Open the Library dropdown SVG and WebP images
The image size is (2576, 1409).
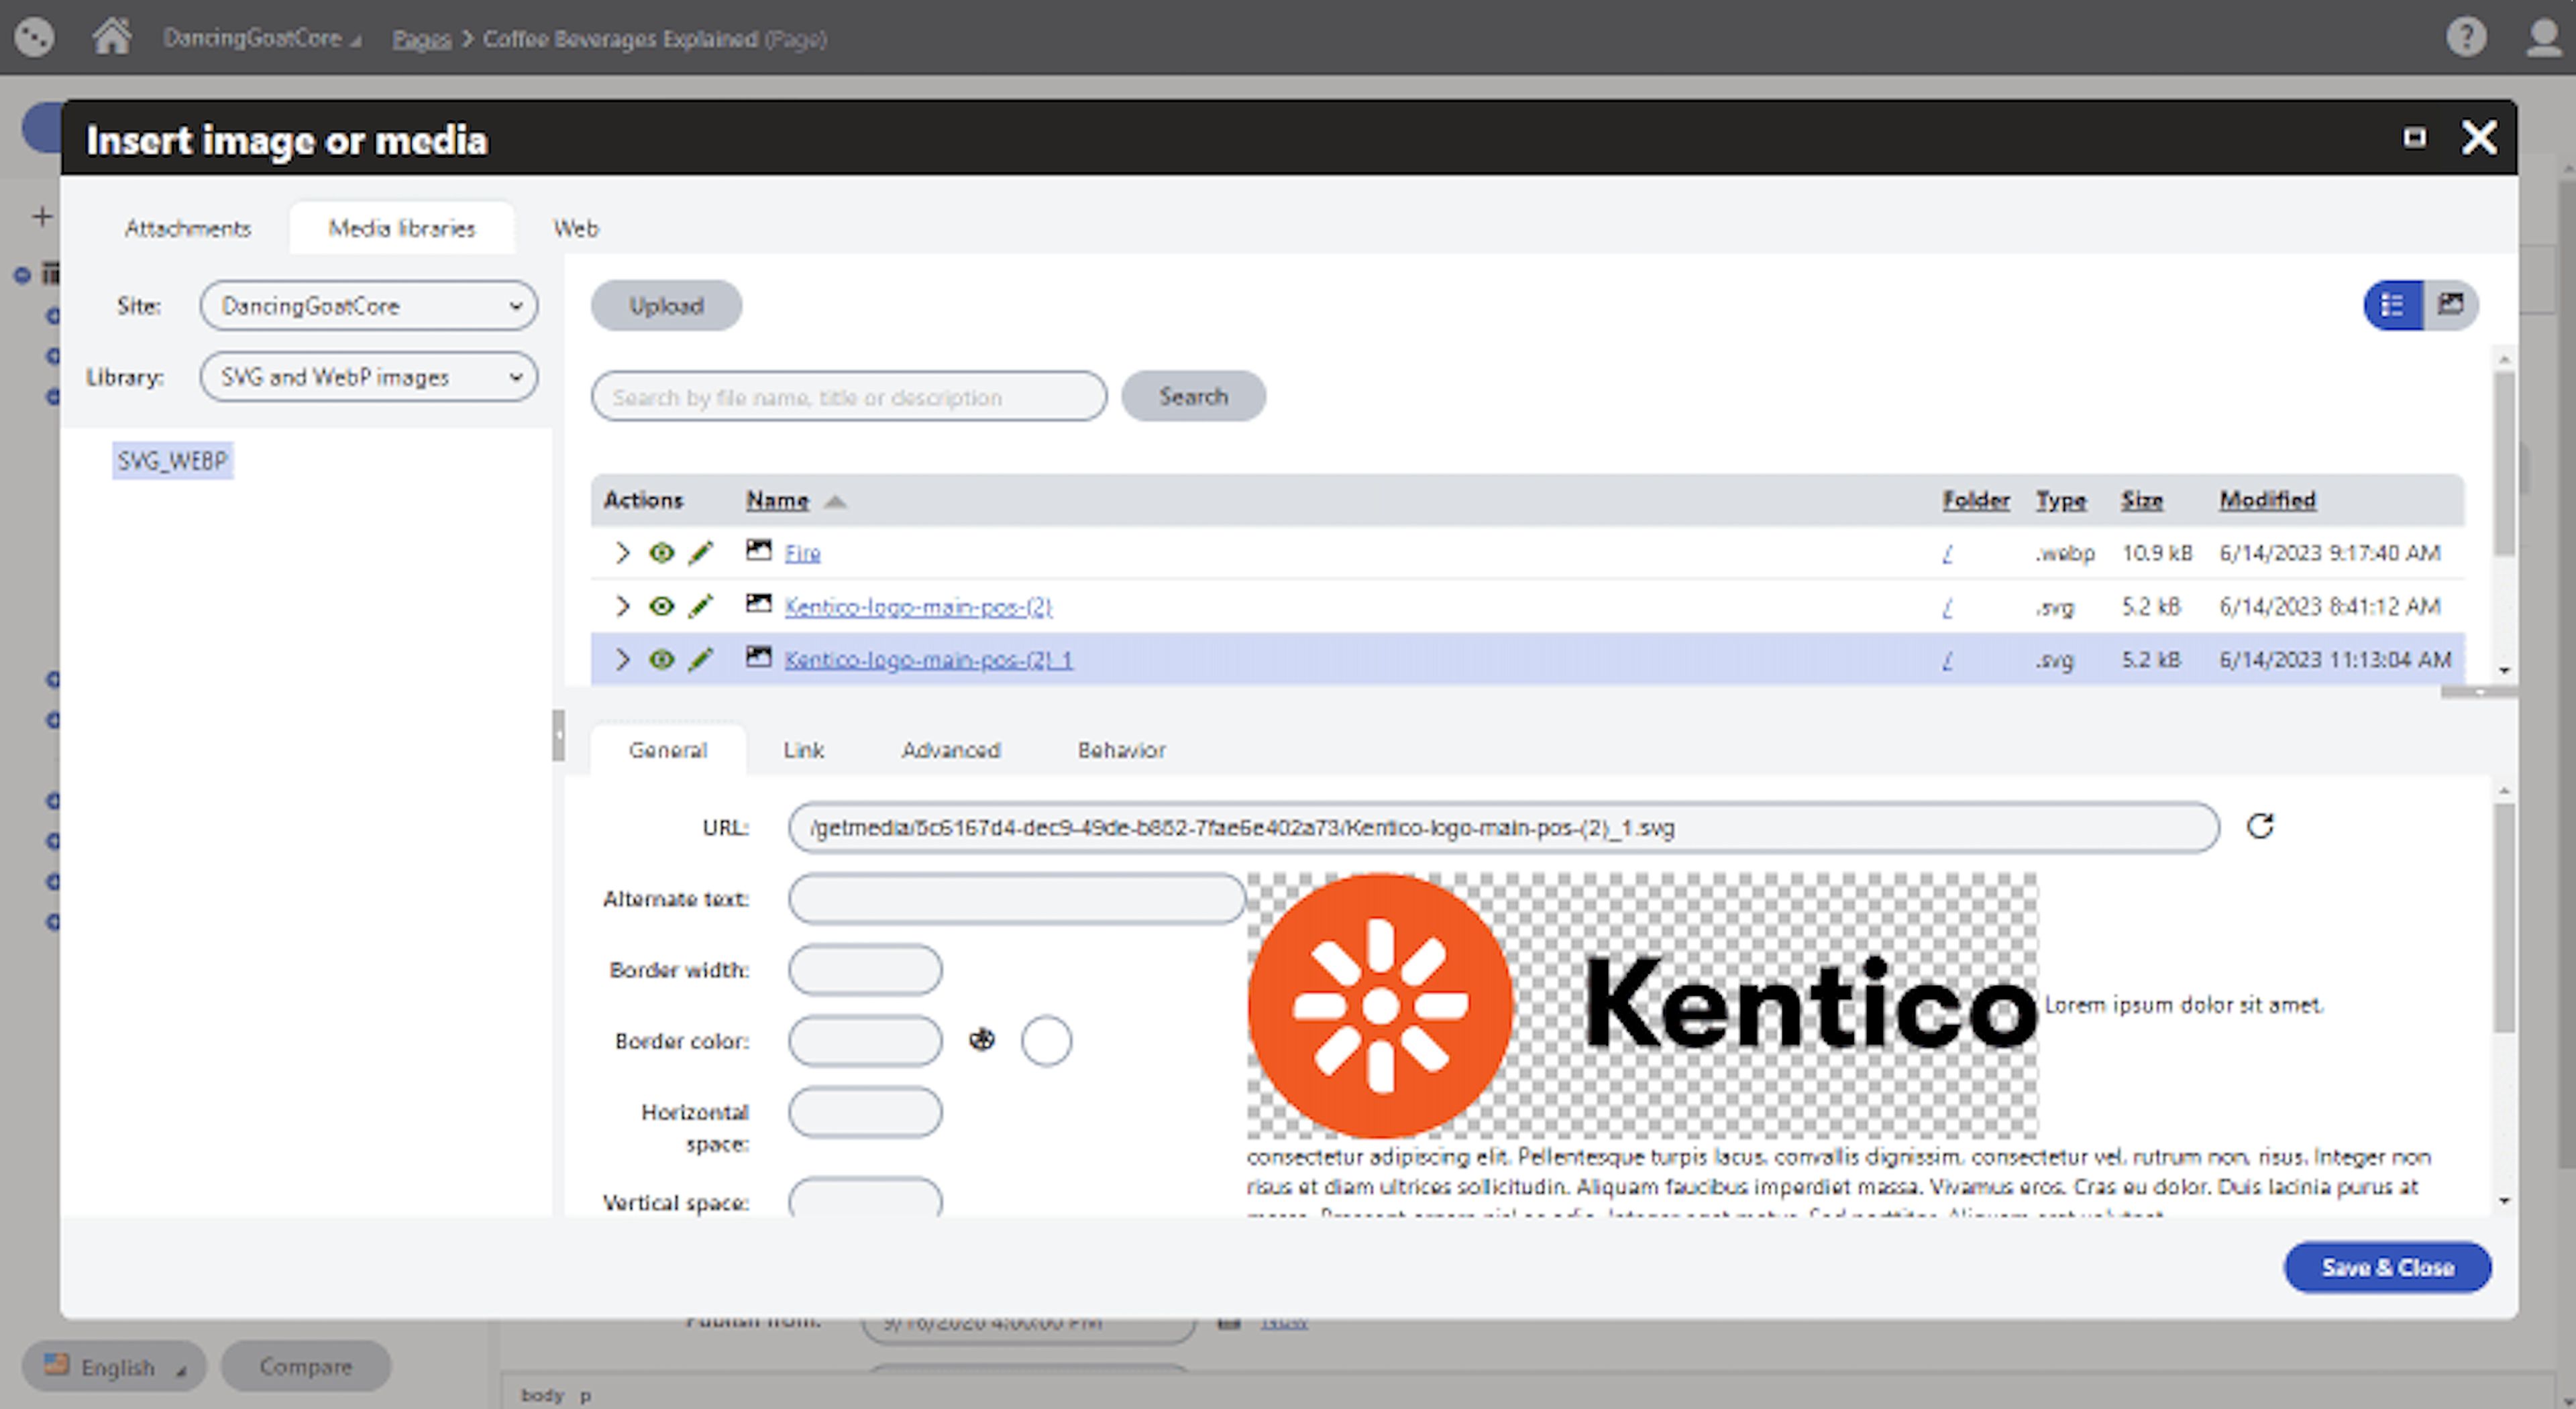coord(369,377)
